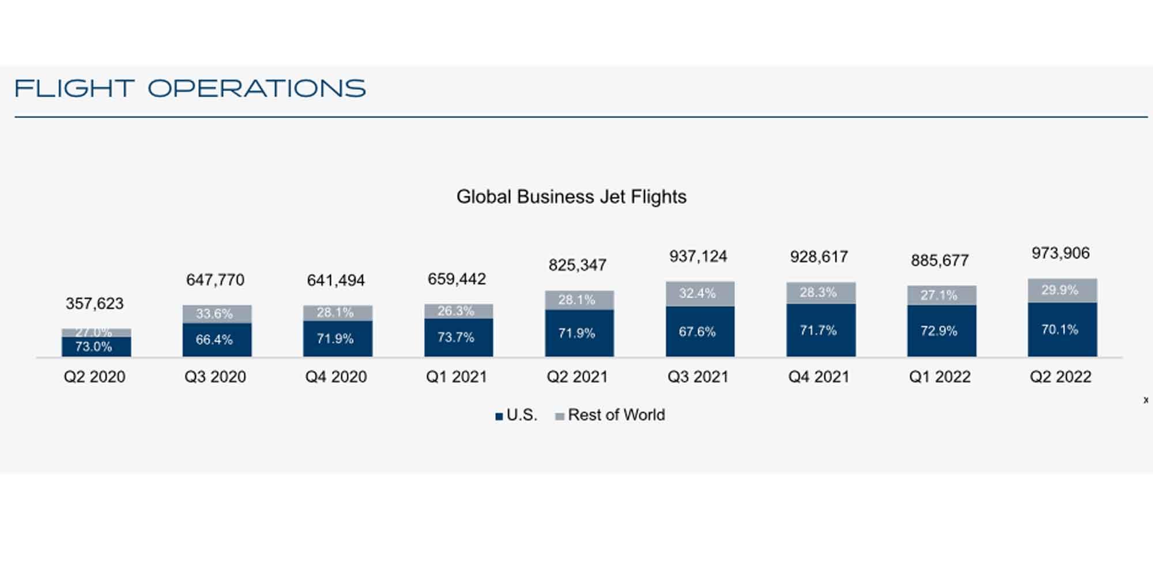
Task: Click the Rest of World legend swatch
Action: pos(559,416)
